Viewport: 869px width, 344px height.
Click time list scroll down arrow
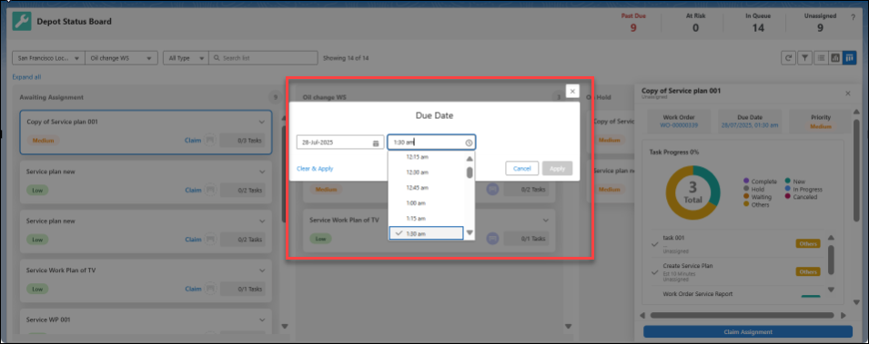click(470, 232)
